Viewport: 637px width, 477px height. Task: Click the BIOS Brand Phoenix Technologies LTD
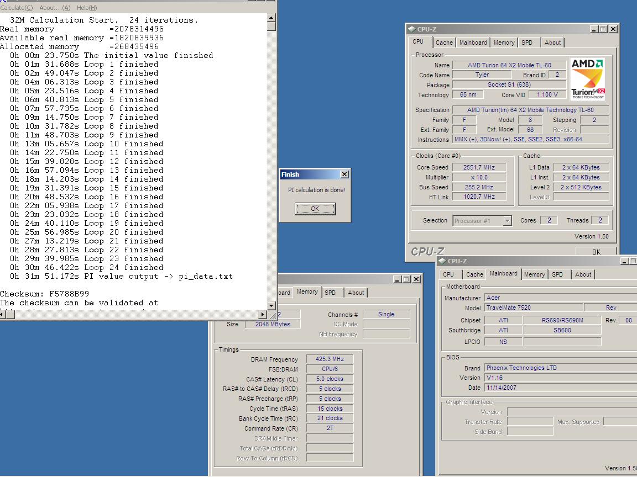pyautogui.click(x=561, y=368)
